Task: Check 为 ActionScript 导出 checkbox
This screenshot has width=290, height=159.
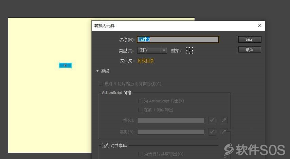Action: click(x=140, y=101)
